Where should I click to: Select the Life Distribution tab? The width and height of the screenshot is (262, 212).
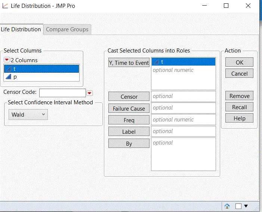[x=21, y=29]
